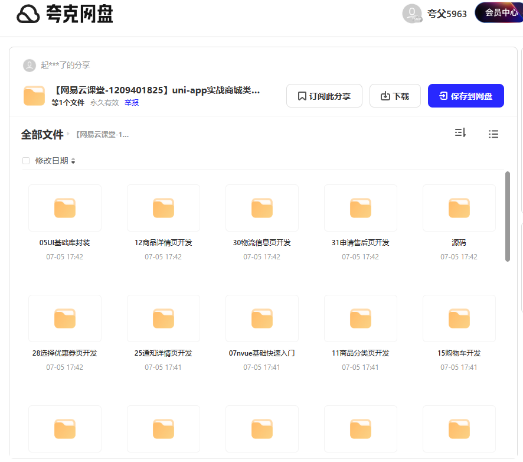
Task: Click the shared title 【网易云课堂-1209401825】uni-app实战商城类...
Action: [156, 90]
